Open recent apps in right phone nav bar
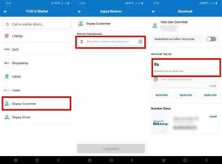 pos(164,160)
